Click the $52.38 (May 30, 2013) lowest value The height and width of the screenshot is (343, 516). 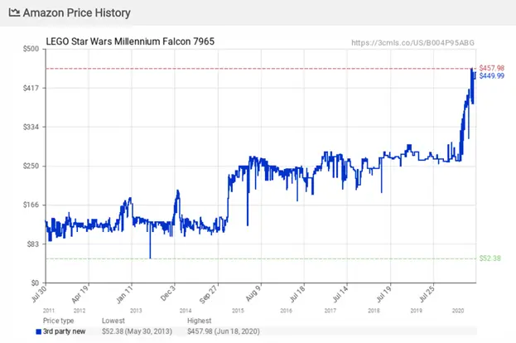click(x=137, y=331)
